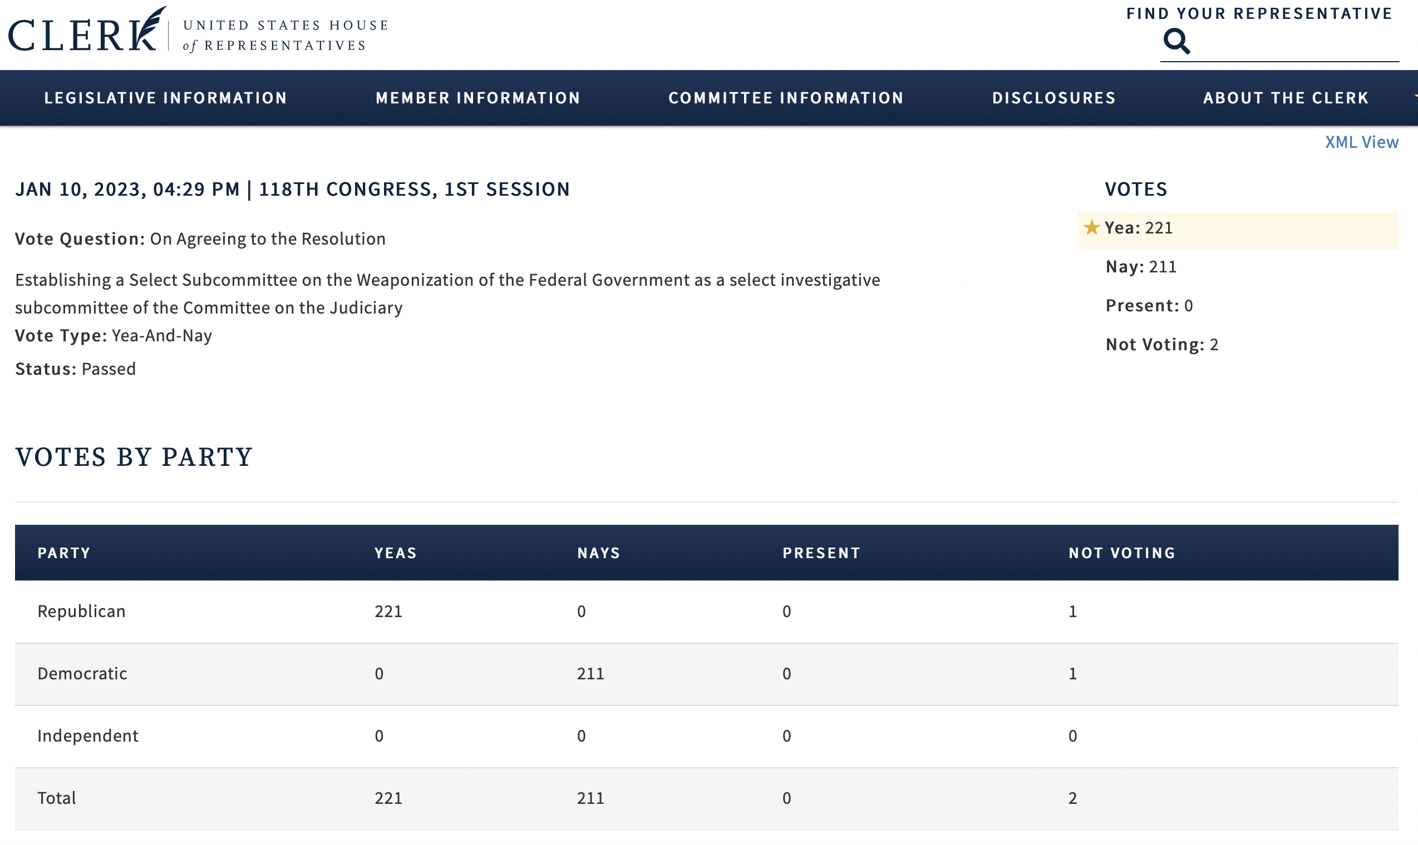Click the VOTES sidebar heading
This screenshot has width=1418, height=845.
coord(1136,189)
